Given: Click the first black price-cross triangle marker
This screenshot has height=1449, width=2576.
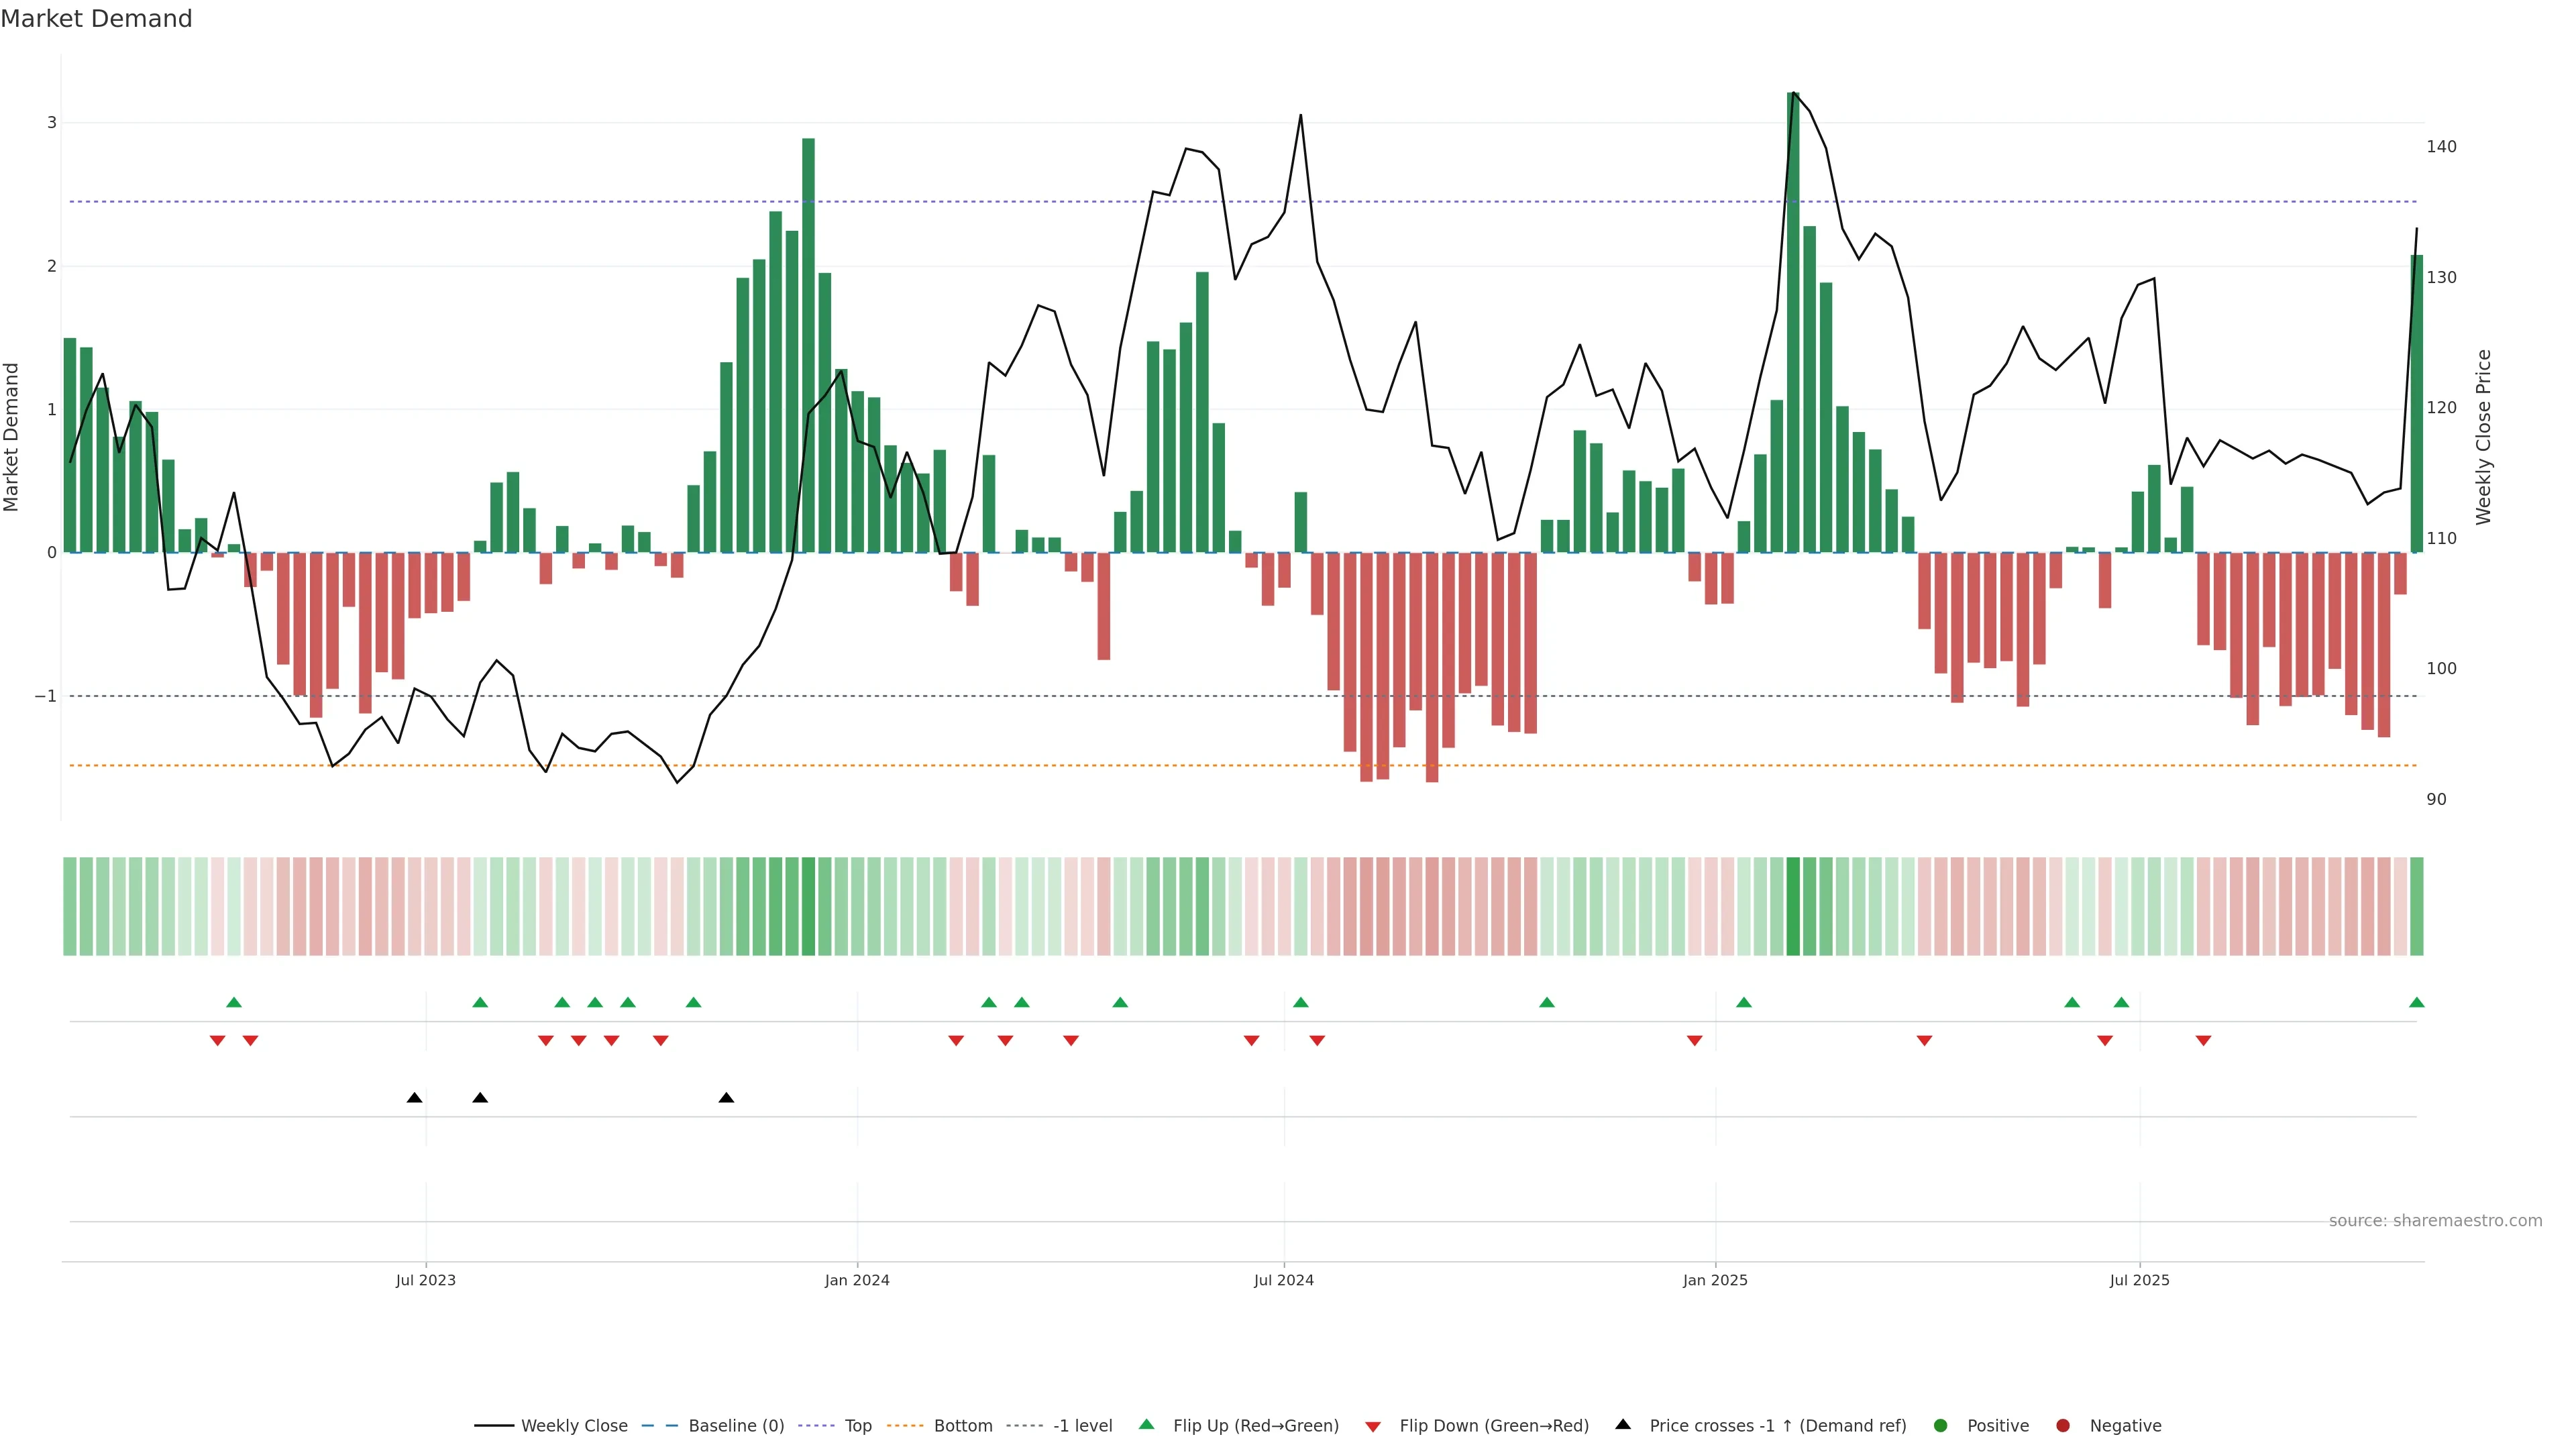Looking at the screenshot, I should pos(414,1098).
